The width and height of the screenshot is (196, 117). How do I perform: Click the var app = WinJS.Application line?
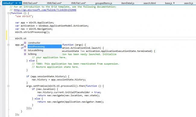(x=34, y=23)
